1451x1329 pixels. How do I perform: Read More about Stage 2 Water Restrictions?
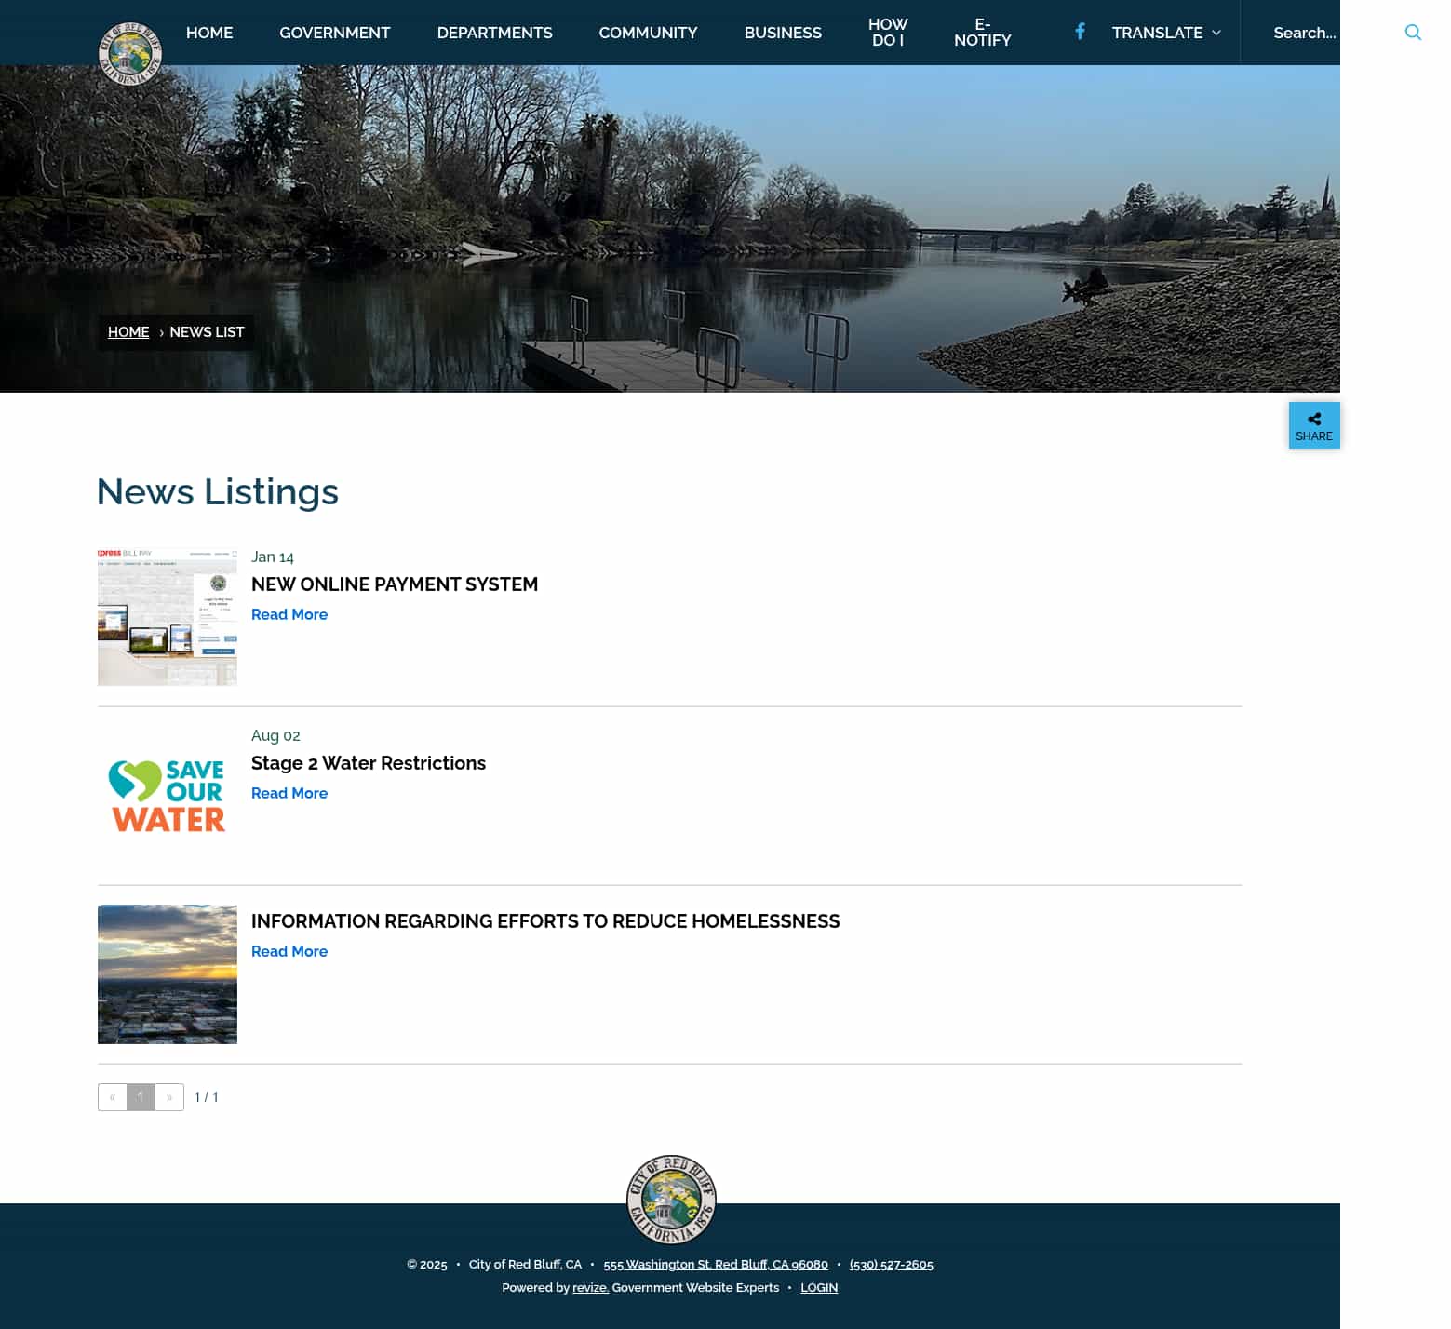click(x=289, y=794)
